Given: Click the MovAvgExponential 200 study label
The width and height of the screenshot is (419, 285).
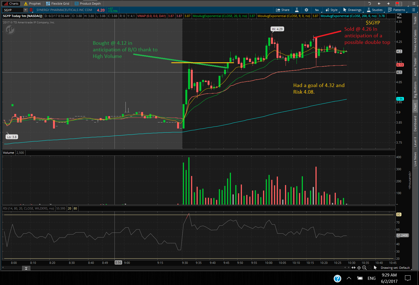Looking at the screenshot, I should coord(348,16).
